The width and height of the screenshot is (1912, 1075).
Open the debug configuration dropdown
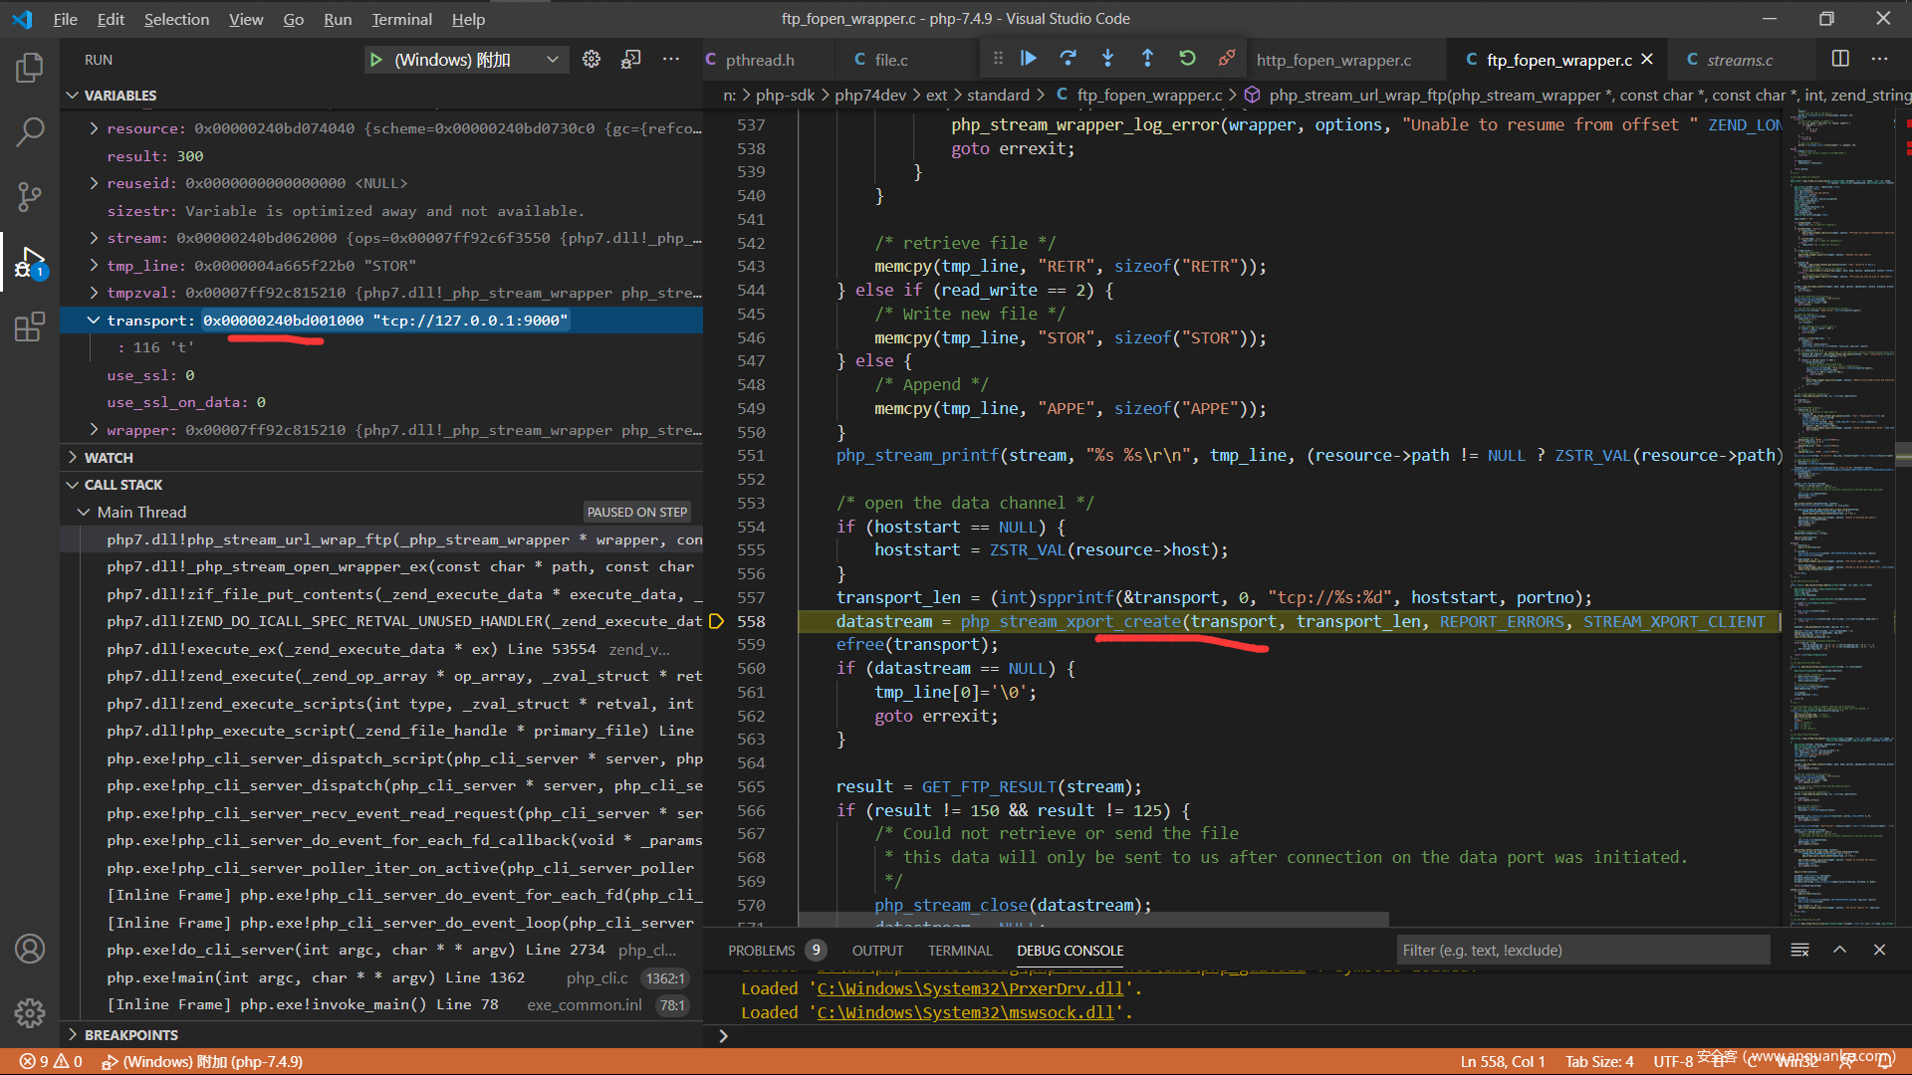(x=552, y=60)
